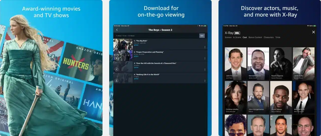Open the Wendell Pierce cast card
Screen dimensions: 321x136
258,64
